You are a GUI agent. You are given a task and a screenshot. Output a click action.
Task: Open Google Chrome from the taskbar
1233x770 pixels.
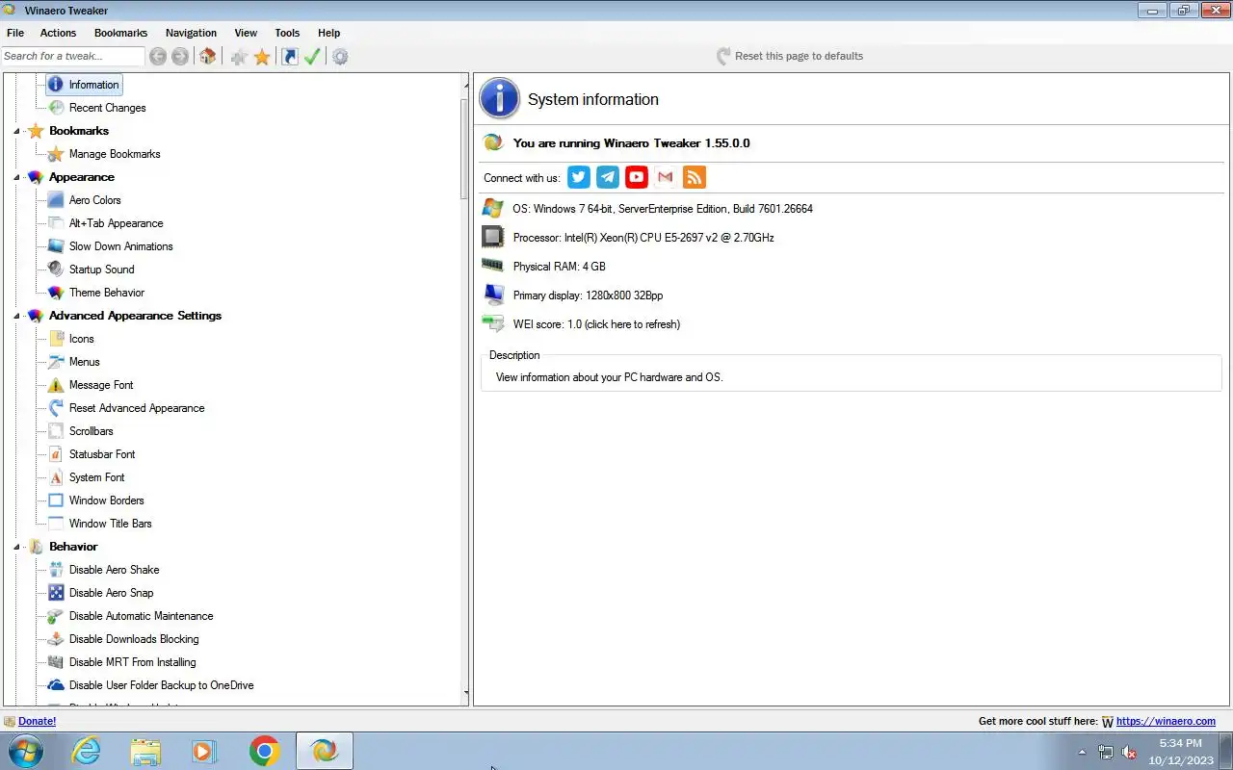[264, 751]
